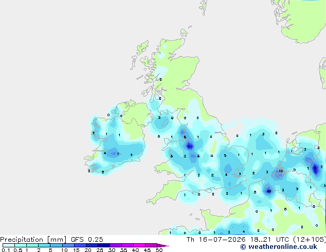
Task: Click the weatheronline.co.uk copyright text
Action: 279,247
